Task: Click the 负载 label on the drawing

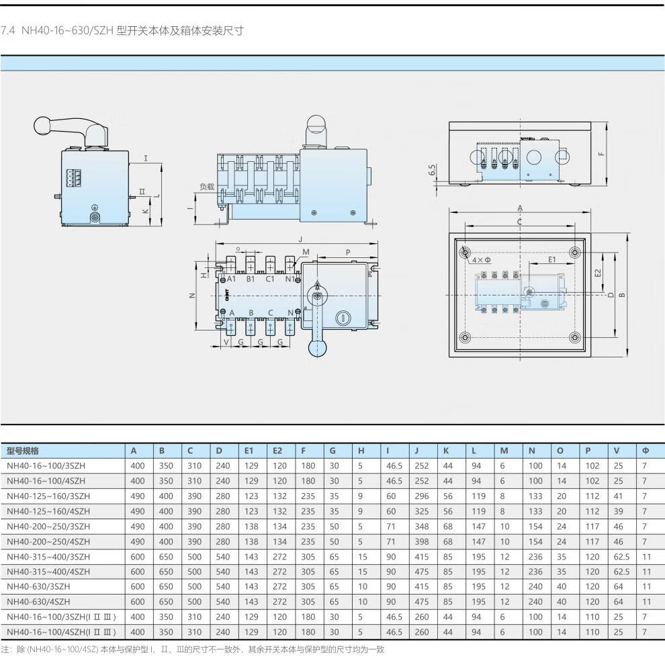Action: tap(208, 187)
